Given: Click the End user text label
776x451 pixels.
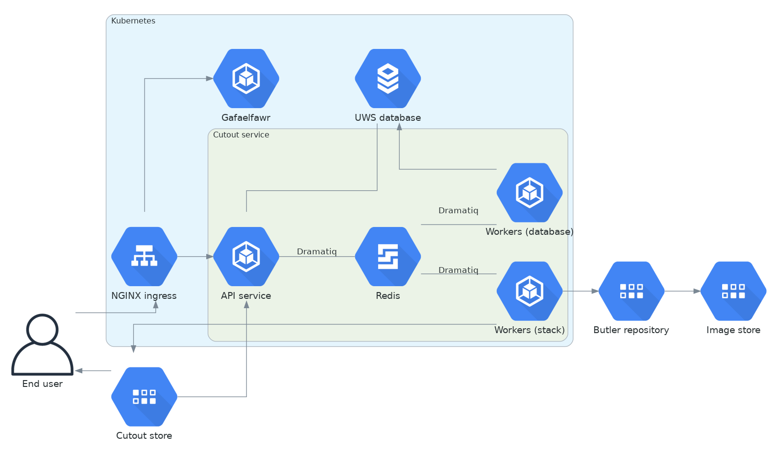Looking at the screenshot, I should (x=43, y=384).
